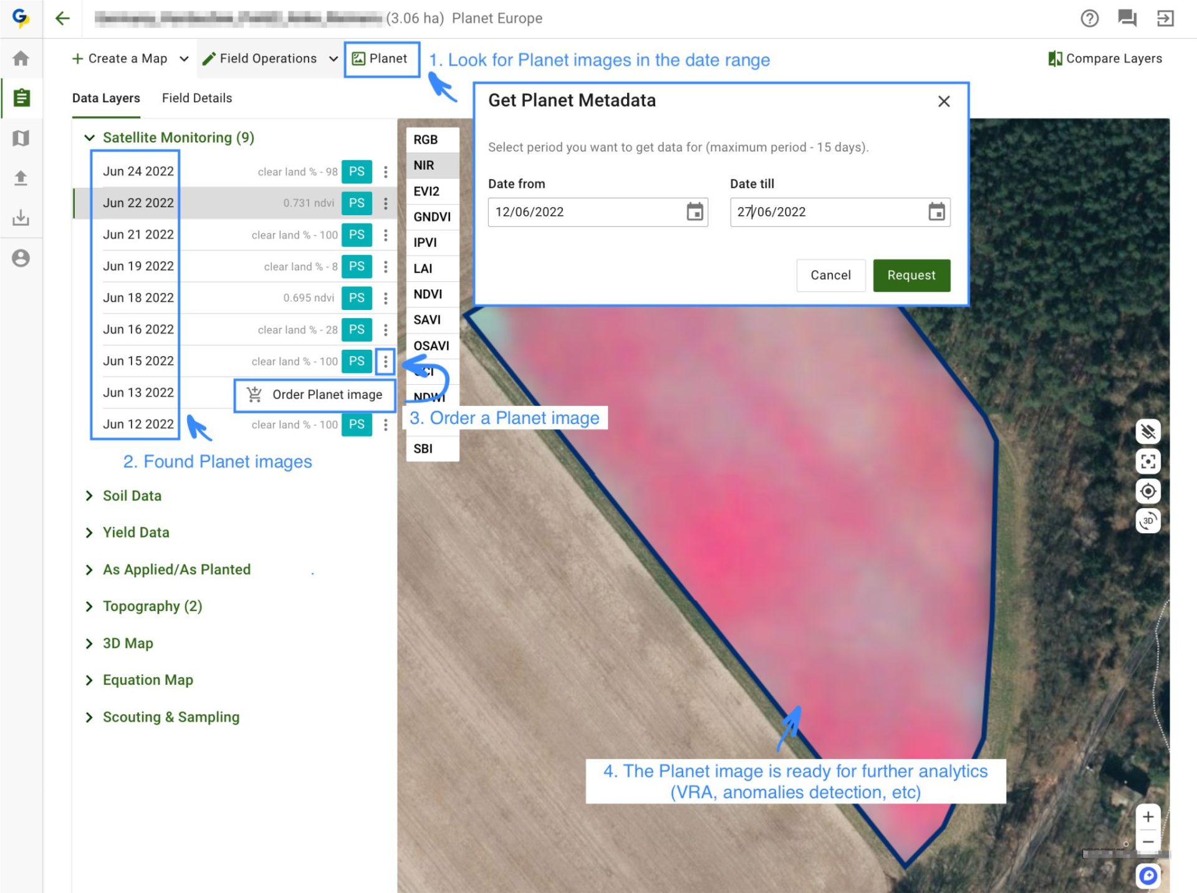Open the feedback chat icon in the header

coord(1127,19)
